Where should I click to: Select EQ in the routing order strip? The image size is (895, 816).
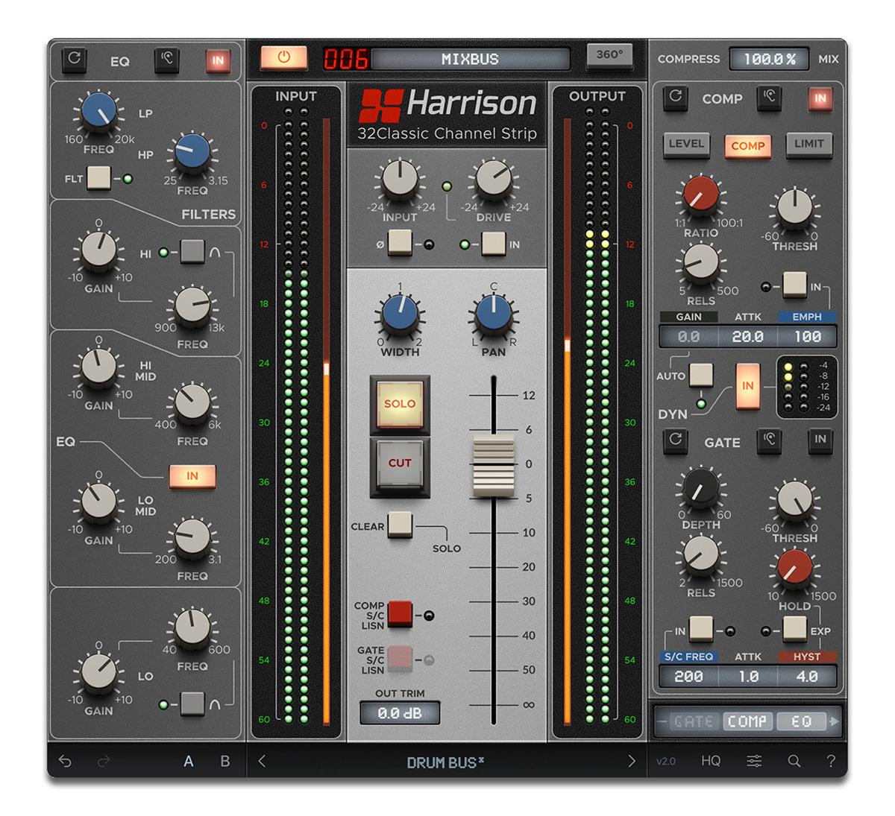tap(800, 721)
